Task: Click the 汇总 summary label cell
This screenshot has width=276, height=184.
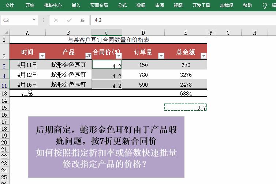Action: point(27,93)
